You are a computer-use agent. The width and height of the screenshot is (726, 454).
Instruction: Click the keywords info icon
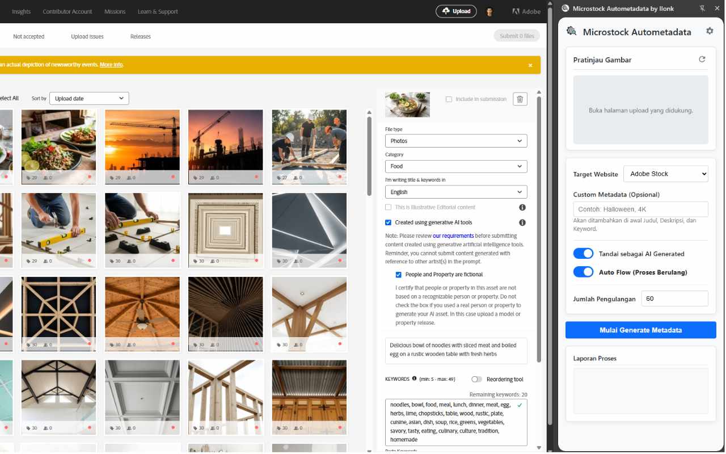414,379
